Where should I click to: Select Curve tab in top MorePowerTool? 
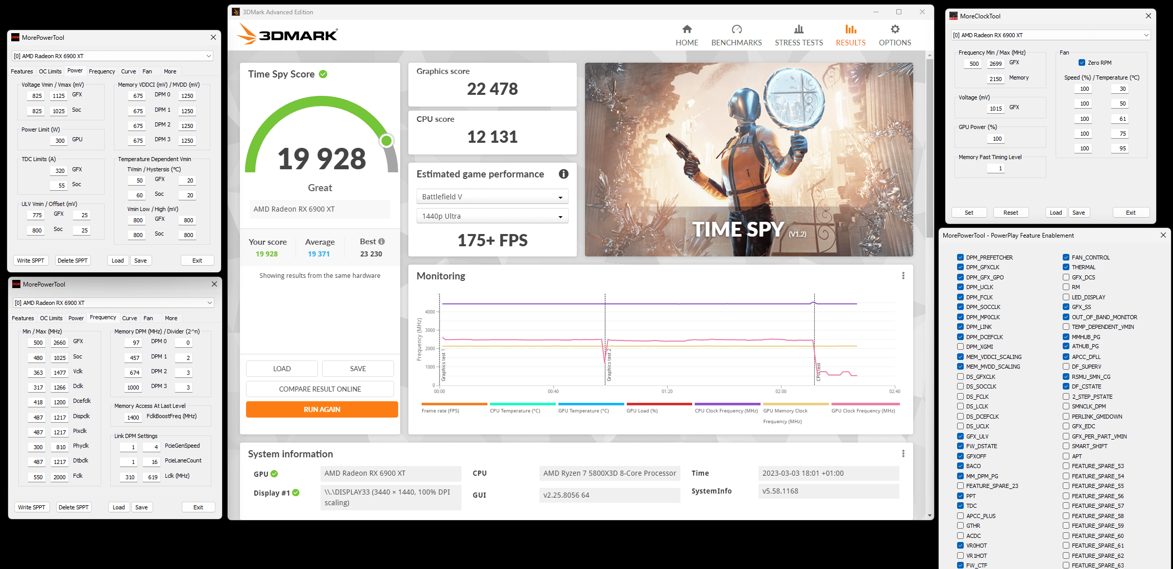pos(128,71)
